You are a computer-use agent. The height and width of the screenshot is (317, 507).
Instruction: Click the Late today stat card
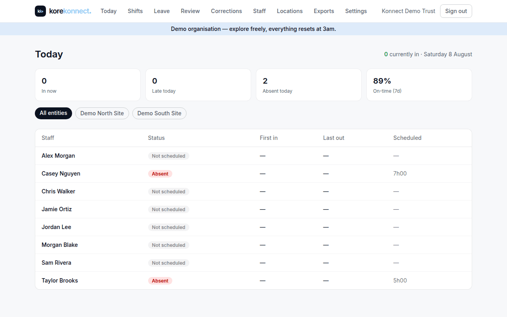(198, 85)
